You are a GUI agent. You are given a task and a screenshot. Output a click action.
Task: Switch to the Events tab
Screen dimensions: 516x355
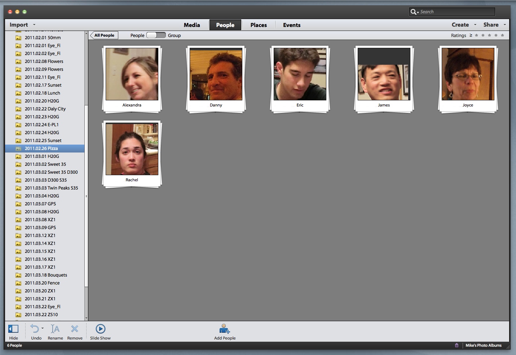(x=291, y=25)
